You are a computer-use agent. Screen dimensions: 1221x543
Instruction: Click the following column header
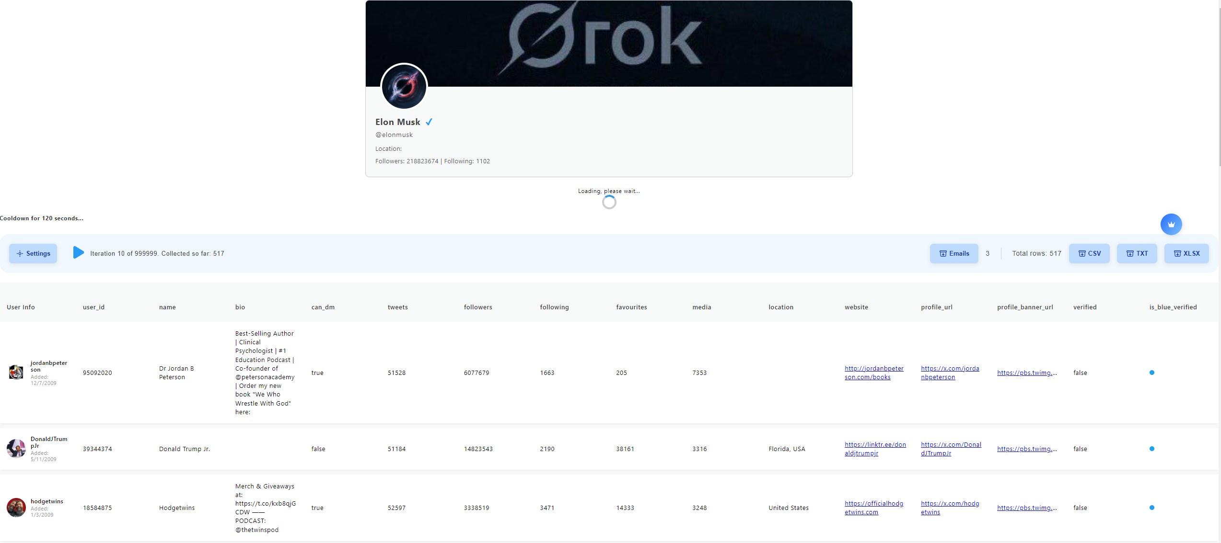(554, 307)
